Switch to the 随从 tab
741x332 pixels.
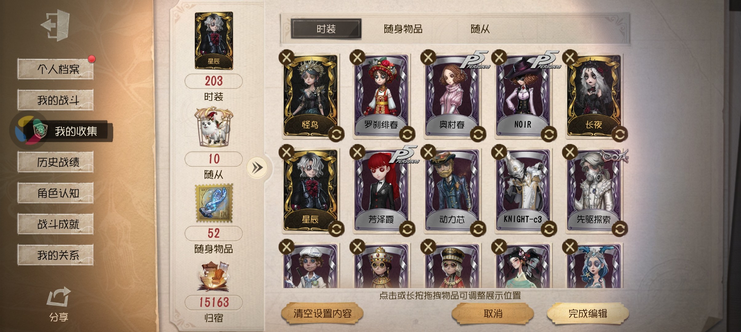[480, 29]
